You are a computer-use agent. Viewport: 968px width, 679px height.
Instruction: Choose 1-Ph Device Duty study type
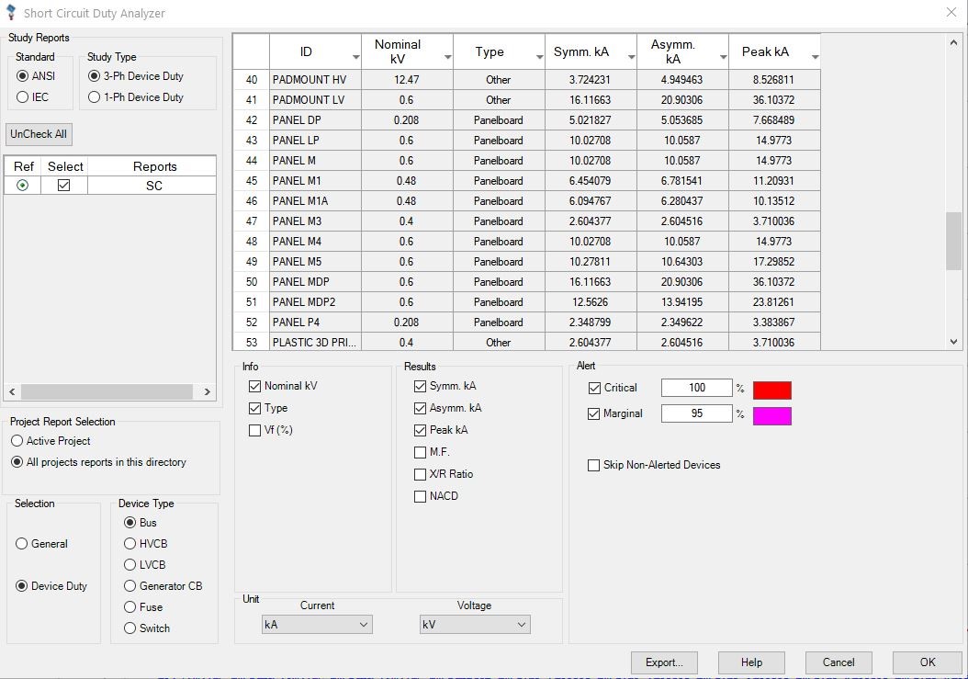pyautogui.click(x=94, y=97)
